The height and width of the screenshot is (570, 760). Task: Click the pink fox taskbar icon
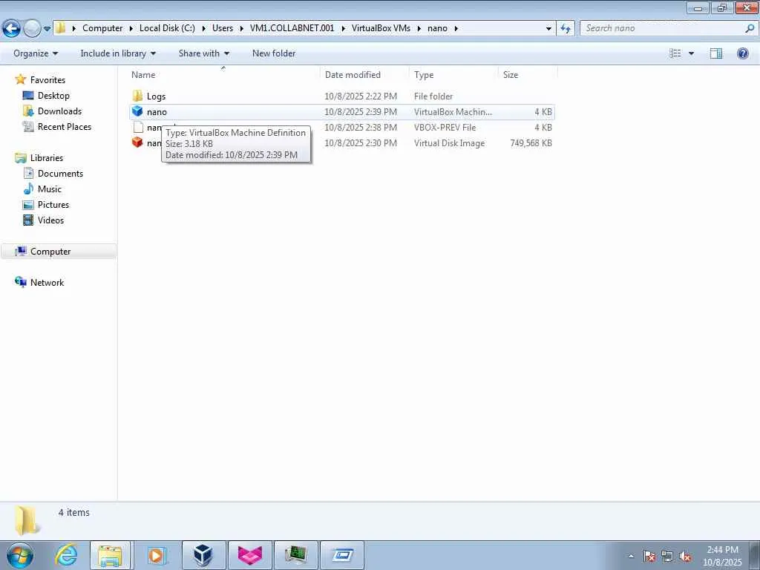click(249, 555)
